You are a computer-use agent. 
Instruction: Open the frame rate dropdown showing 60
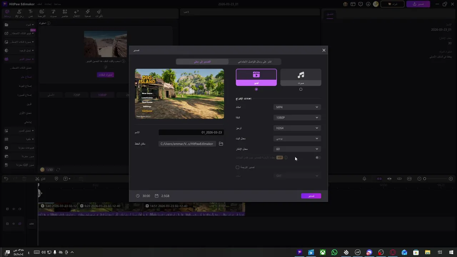(297, 149)
